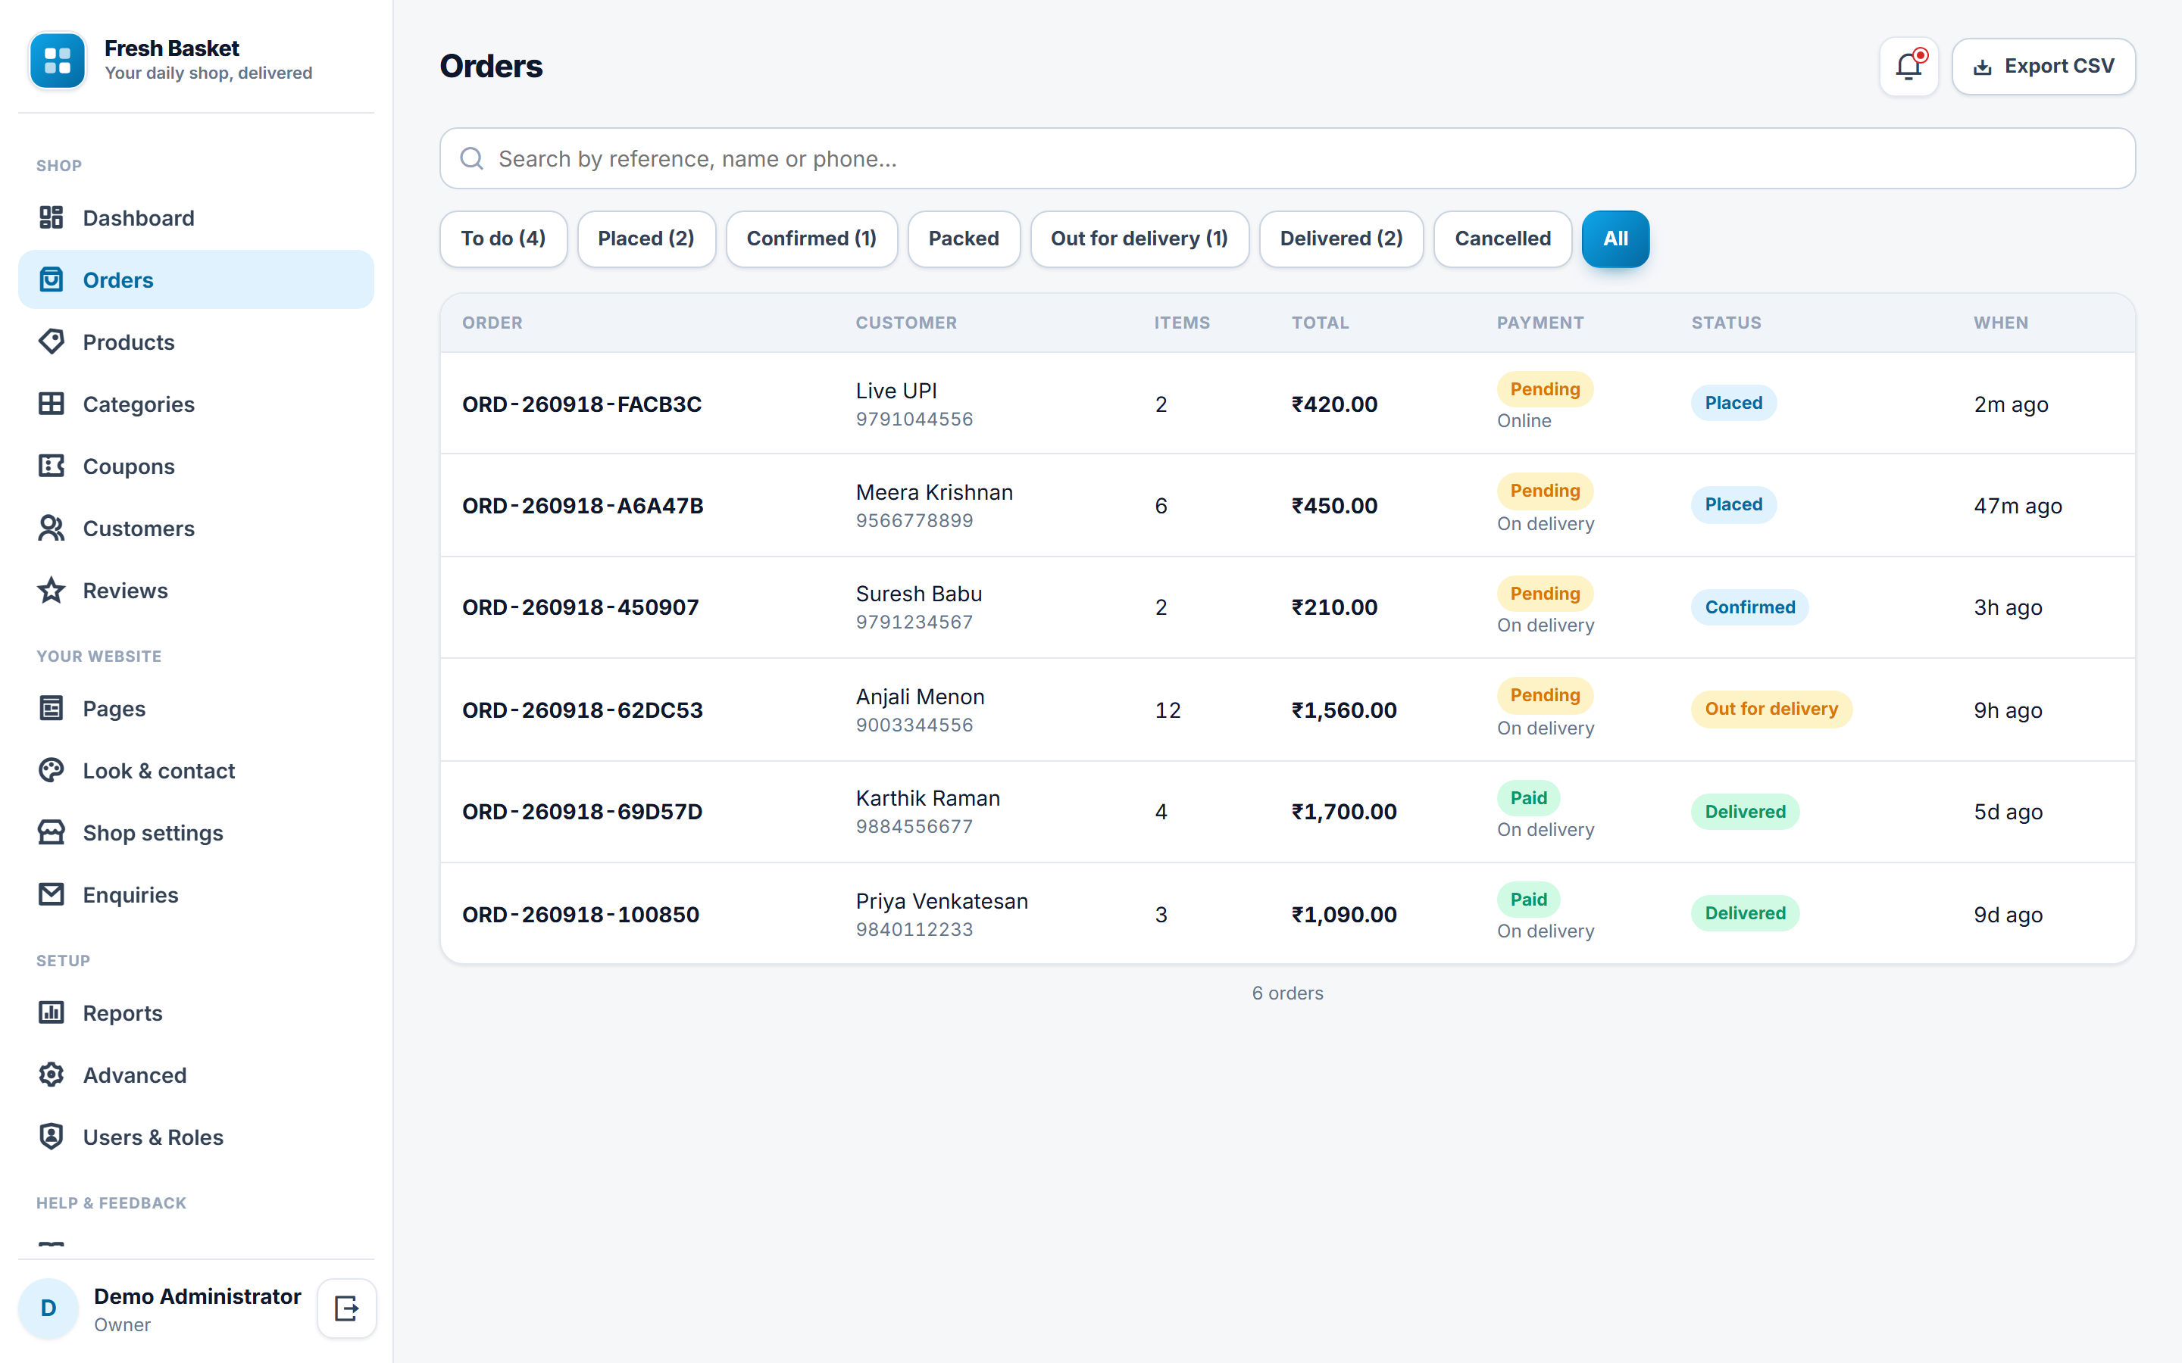
Task: Click the Fresh Basket logo icon
Action: click(x=58, y=61)
